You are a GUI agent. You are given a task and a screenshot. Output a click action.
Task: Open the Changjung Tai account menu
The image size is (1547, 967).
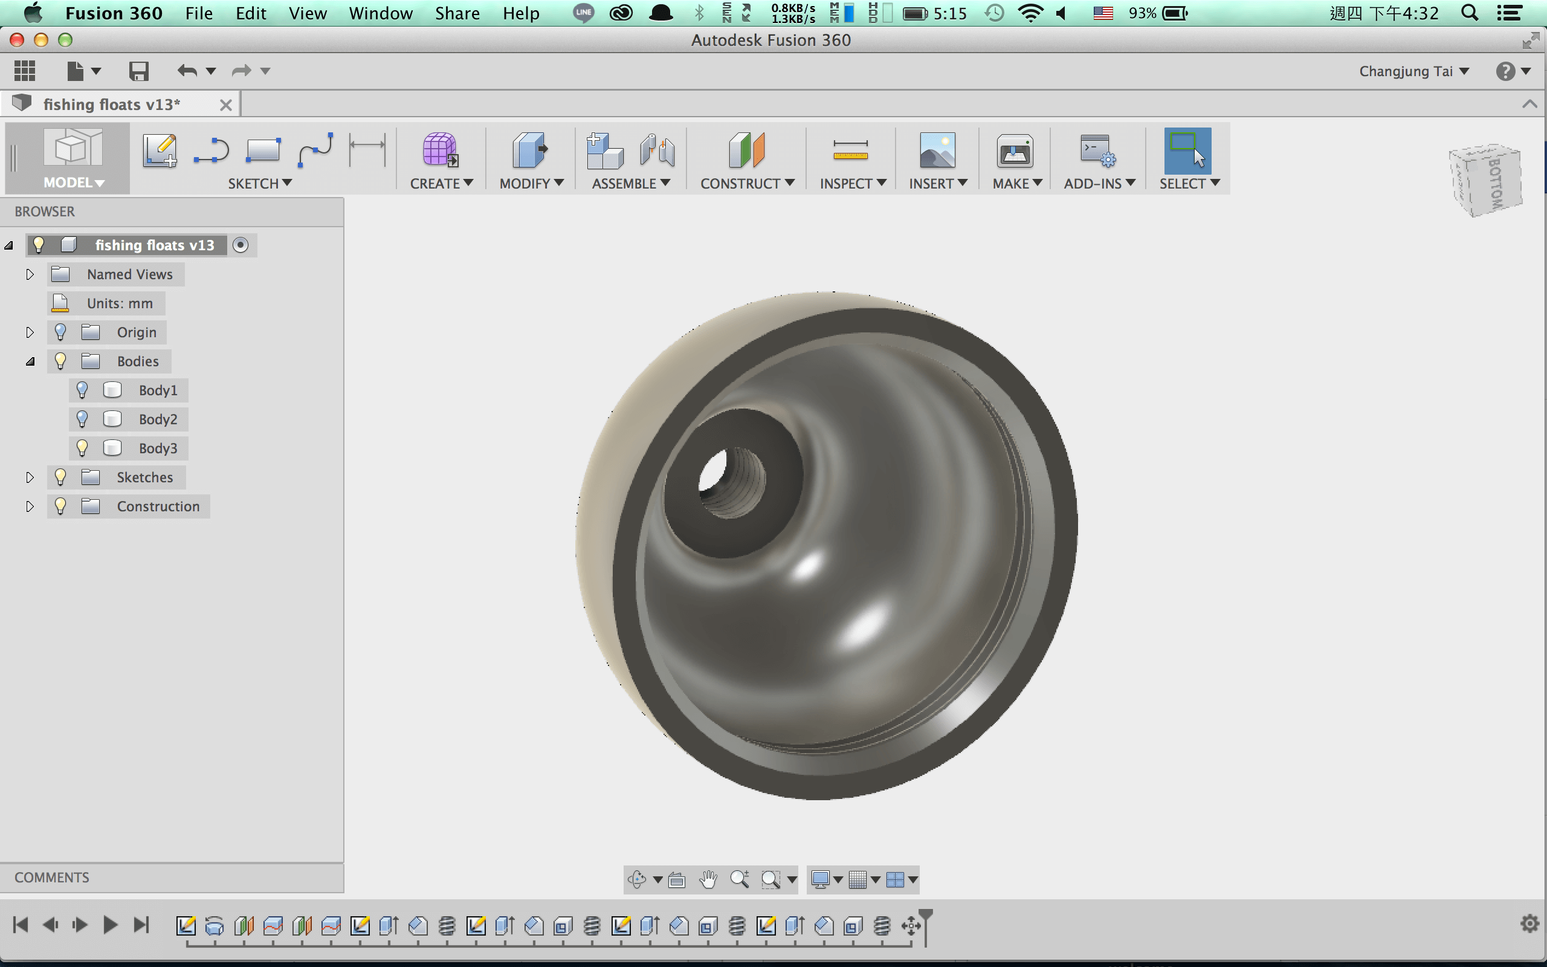(x=1413, y=71)
